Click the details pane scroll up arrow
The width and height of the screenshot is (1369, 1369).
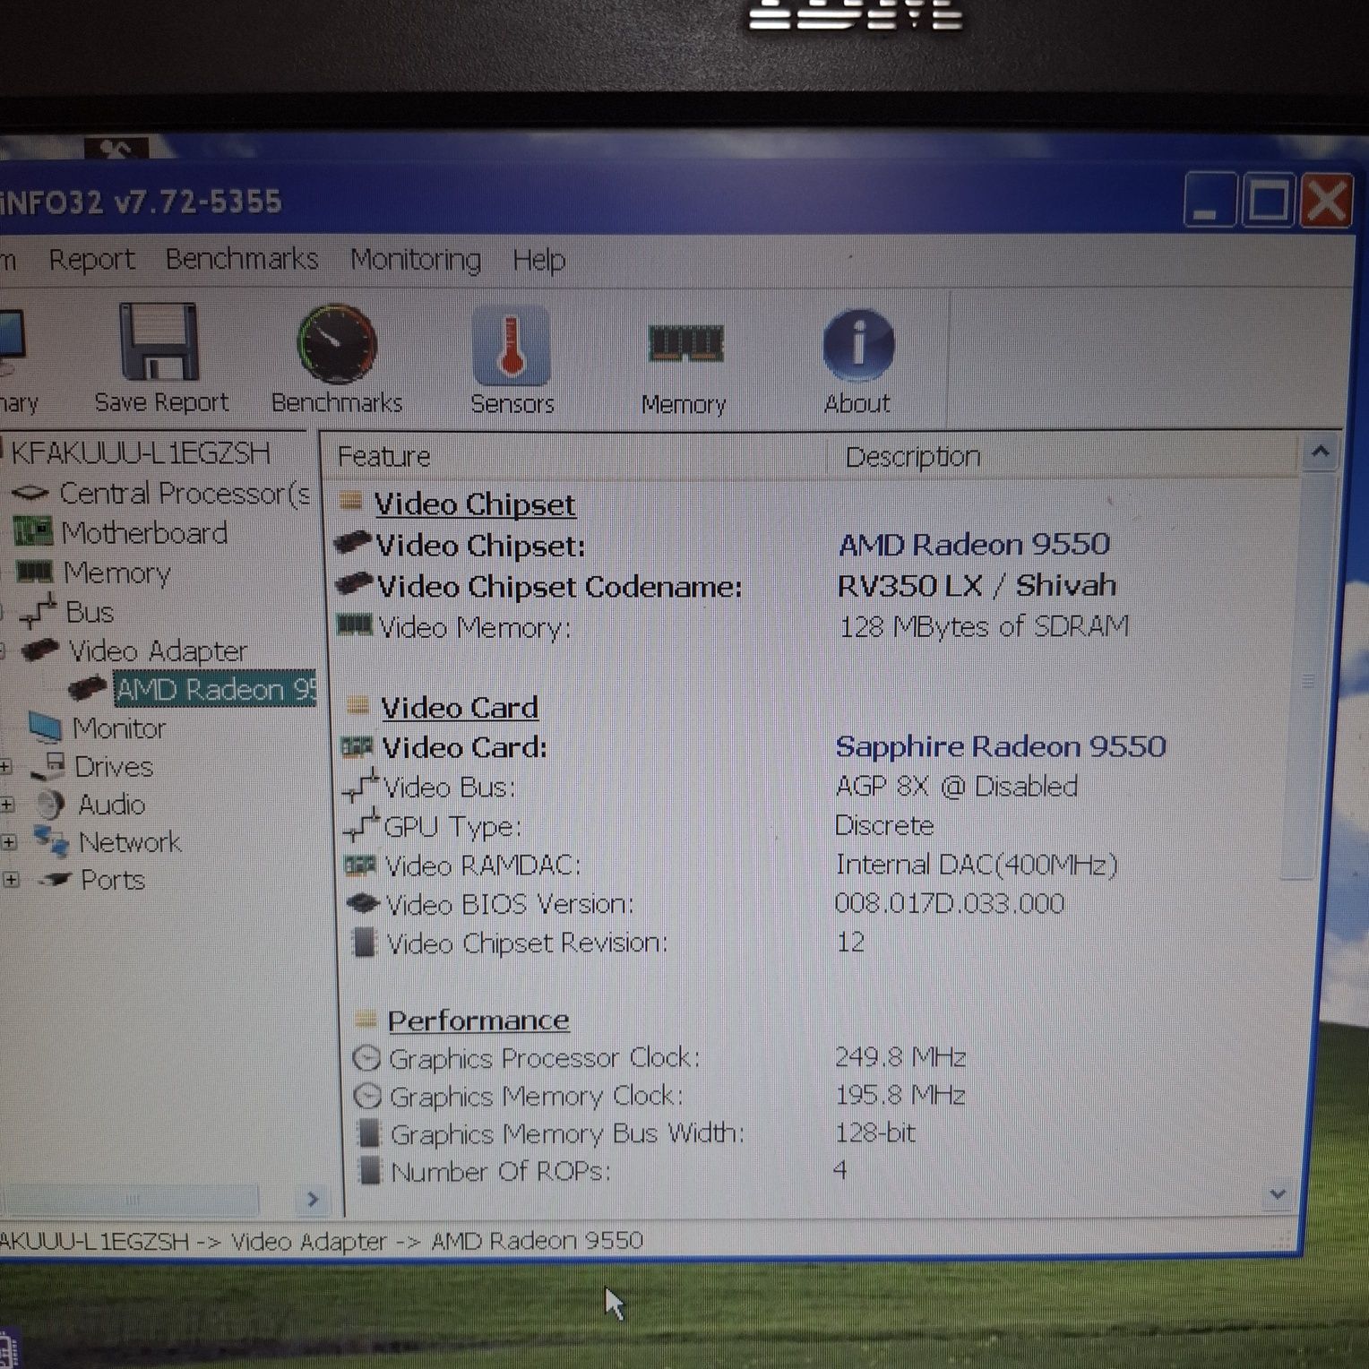pos(1320,452)
